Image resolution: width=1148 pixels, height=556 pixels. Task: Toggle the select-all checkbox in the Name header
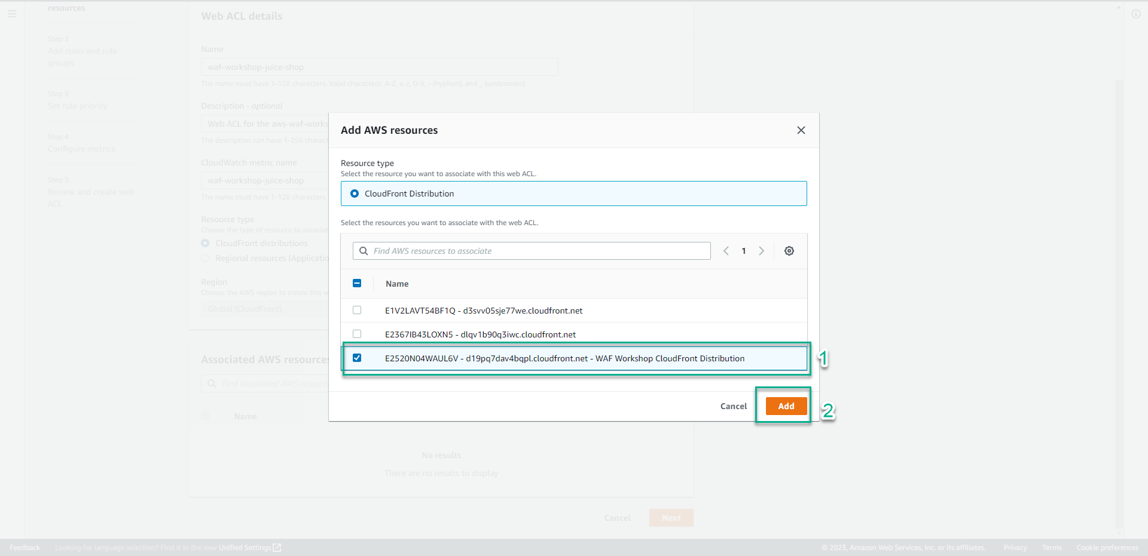pyautogui.click(x=357, y=283)
